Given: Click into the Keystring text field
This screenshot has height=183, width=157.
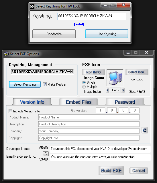Looking at the screenshot, I should (92, 16).
